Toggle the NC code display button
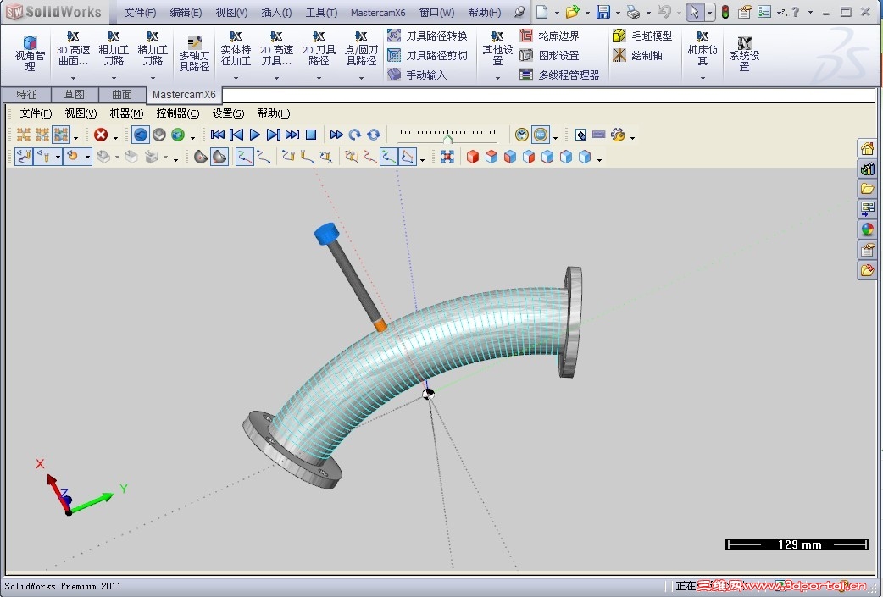Viewport: 883px width, 597px height. pos(541,135)
